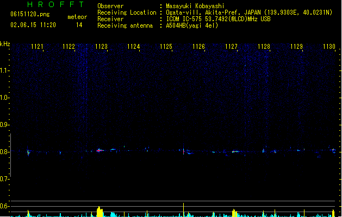The width and height of the screenshot is (342, 217).
Task: Click the Receiving Location label
Action: click(127, 12)
